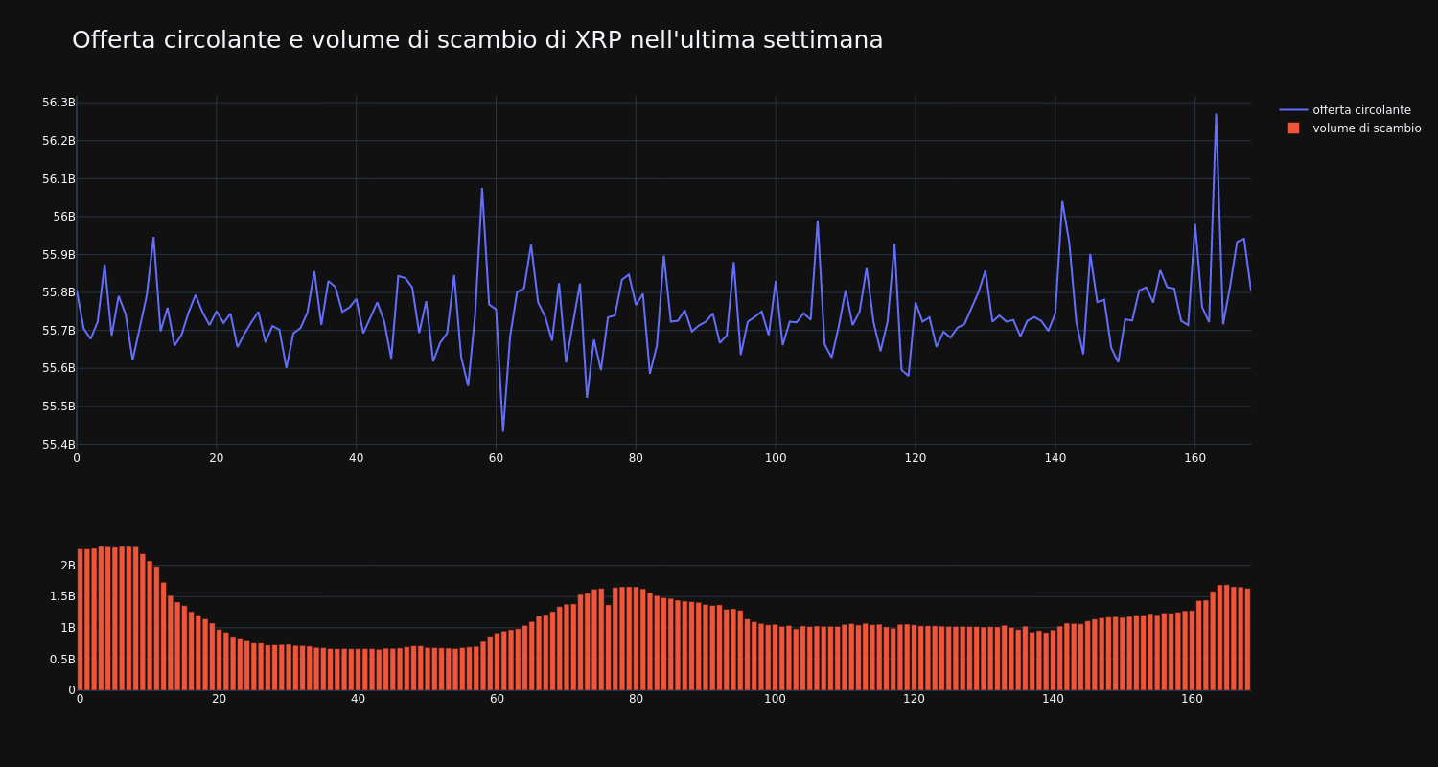Click the 55.7B y-axis label
Image resolution: width=1438 pixels, height=767 pixels.
tap(58, 331)
